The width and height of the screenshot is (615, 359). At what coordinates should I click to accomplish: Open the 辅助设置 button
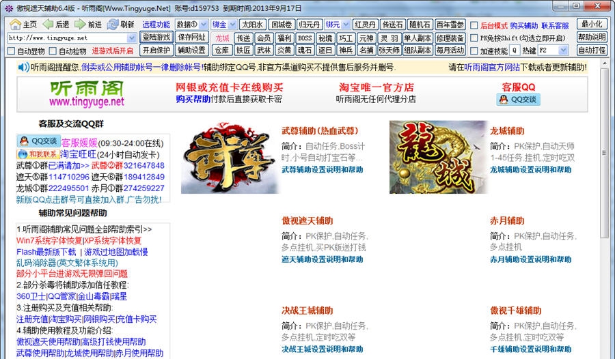click(191, 51)
